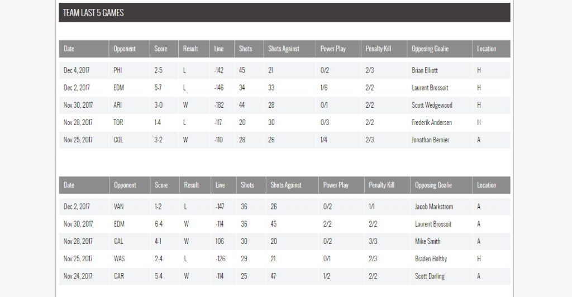
Task: Open Jacob Markstrom goalie entry
Action: [x=434, y=207]
